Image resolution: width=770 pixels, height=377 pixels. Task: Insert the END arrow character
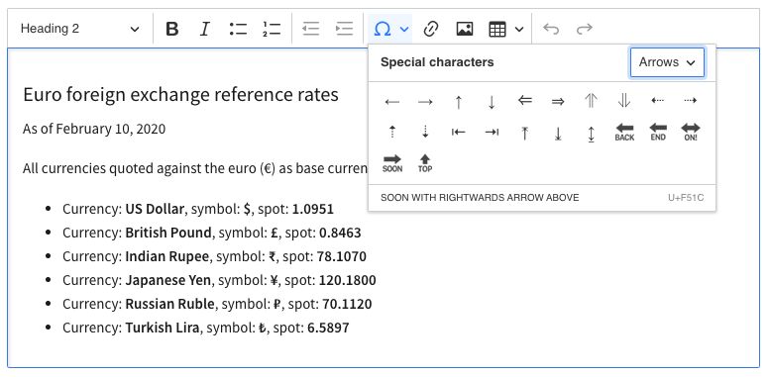(x=658, y=133)
